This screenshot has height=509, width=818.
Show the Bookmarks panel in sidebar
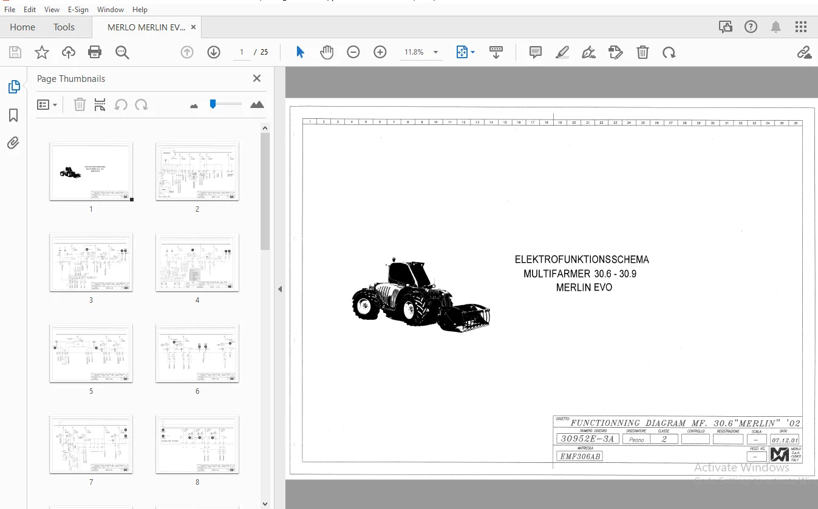point(13,115)
